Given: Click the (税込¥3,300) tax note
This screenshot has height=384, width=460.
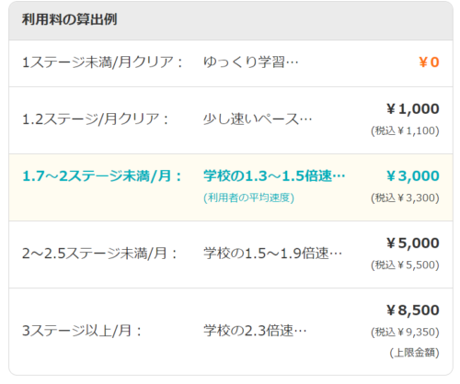Looking at the screenshot, I should [405, 198].
